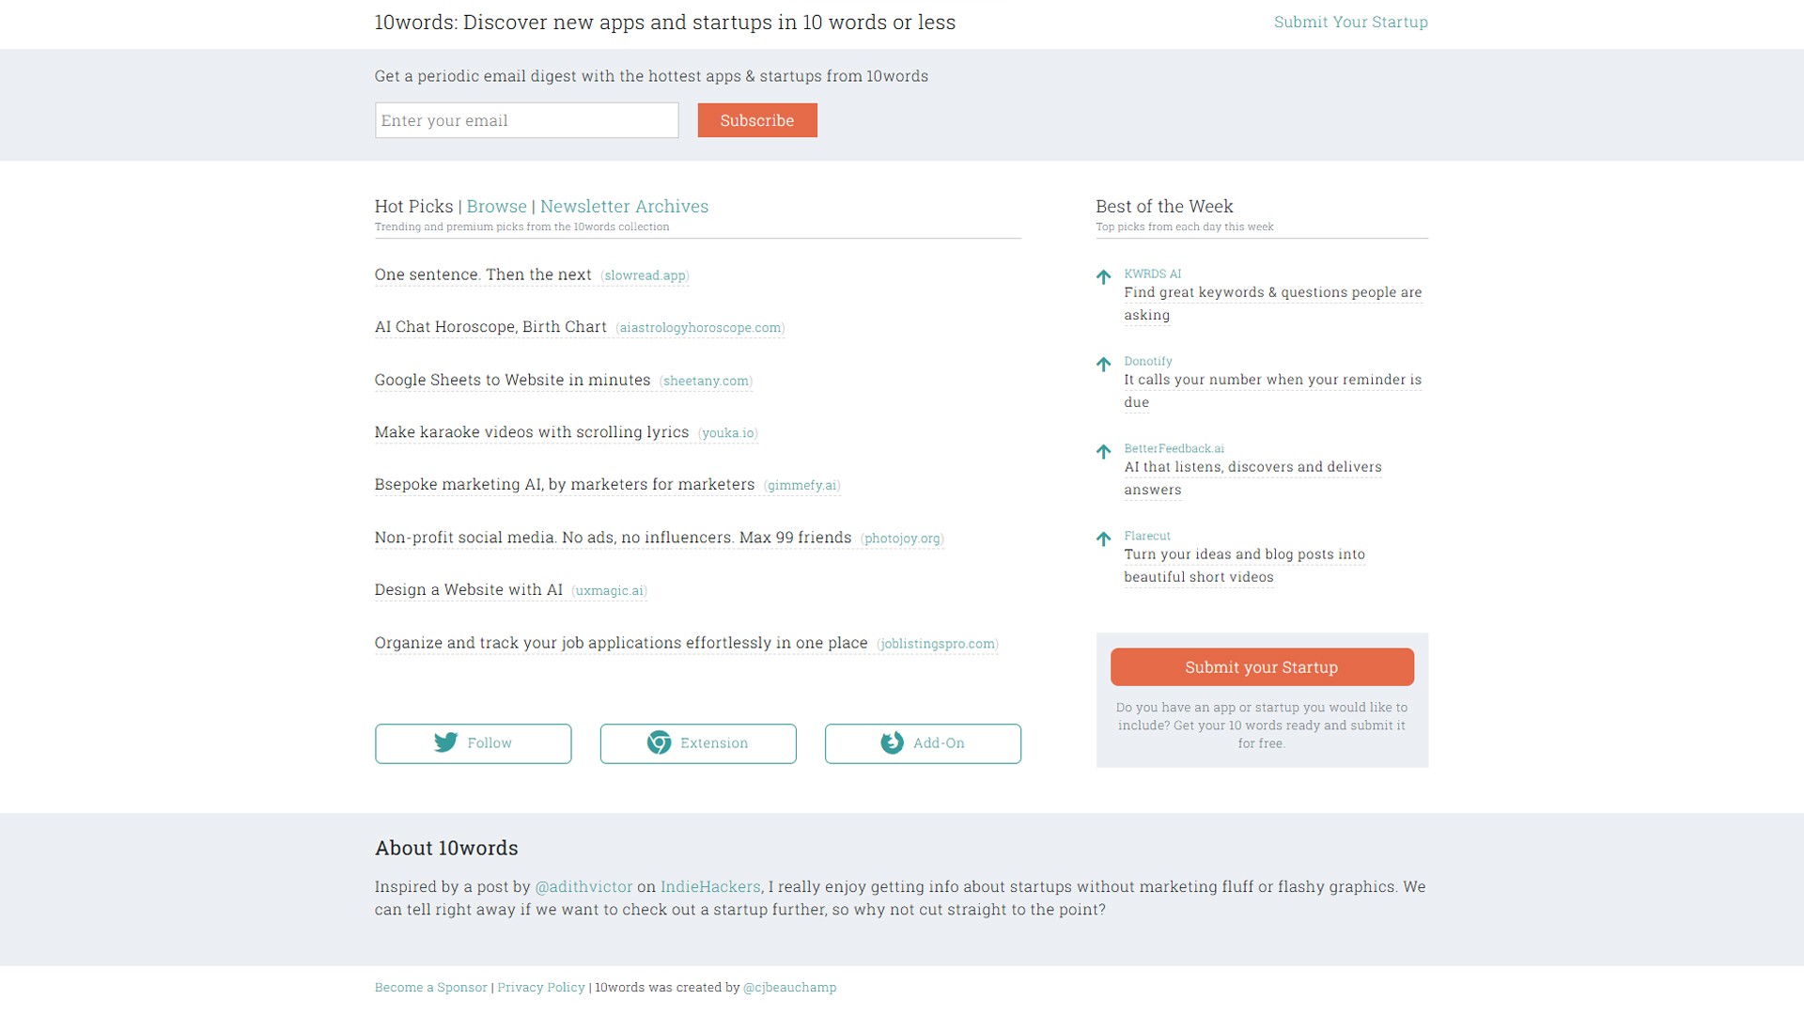The image size is (1804, 1015).
Task: Click the Add-On button label
Action: 939,743
